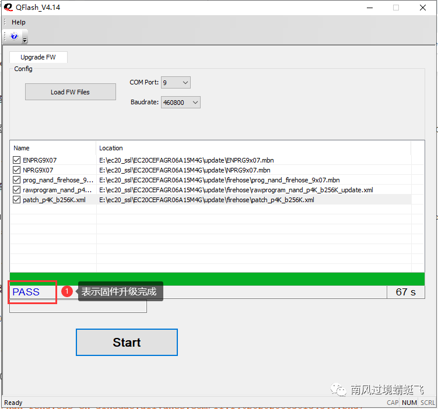Click the Name column header
This screenshot has width=438, height=409.
pyautogui.click(x=53, y=148)
